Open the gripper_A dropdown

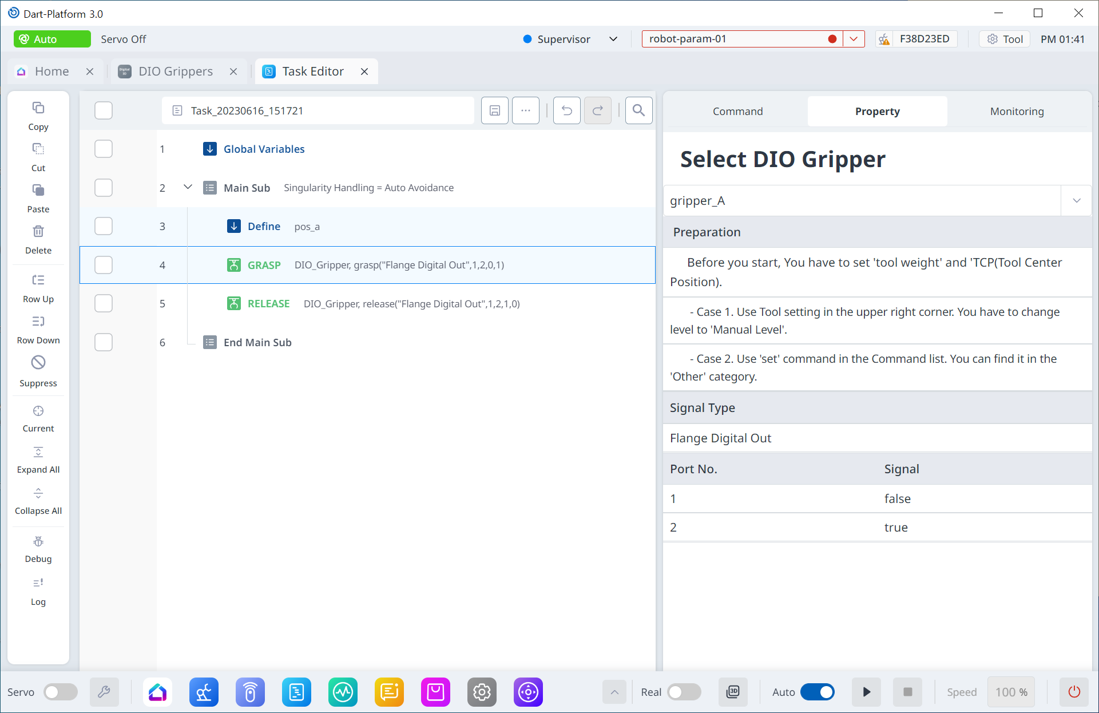coord(1076,201)
